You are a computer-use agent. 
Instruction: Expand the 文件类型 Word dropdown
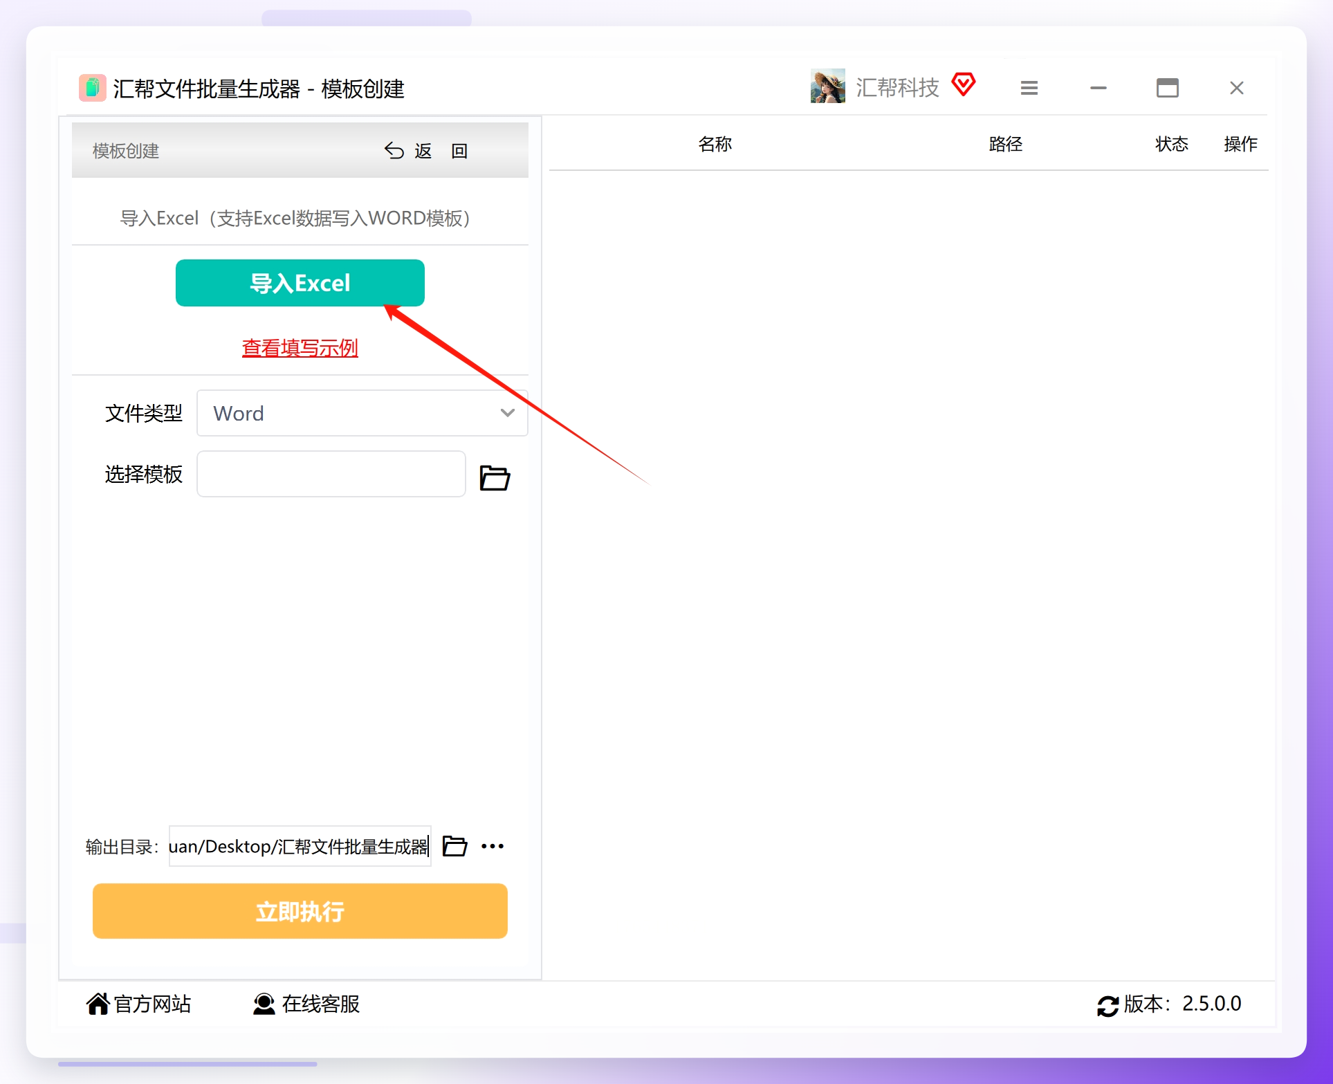(x=362, y=413)
